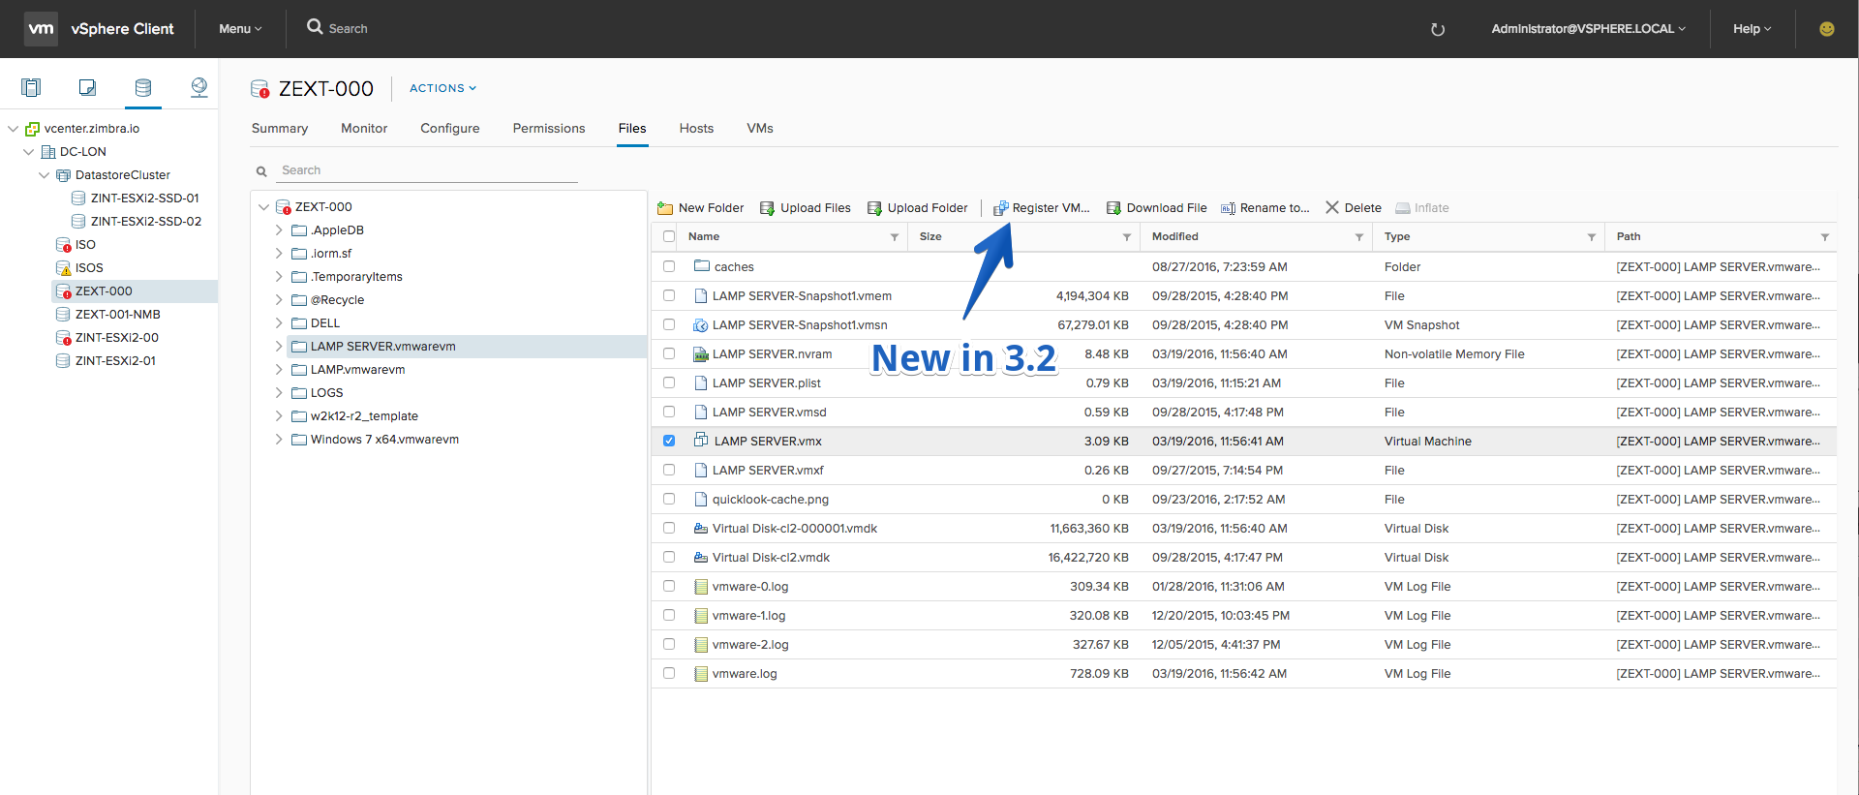Open the Menu dropdown in header

240,29
